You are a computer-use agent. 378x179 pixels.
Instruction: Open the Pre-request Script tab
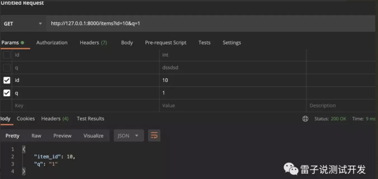tap(166, 43)
